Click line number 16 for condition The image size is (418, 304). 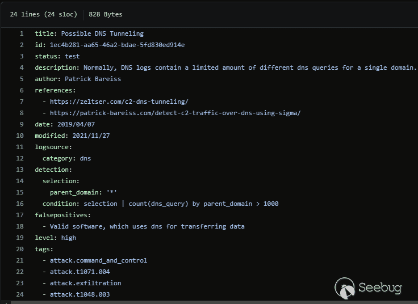tap(20, 204)
